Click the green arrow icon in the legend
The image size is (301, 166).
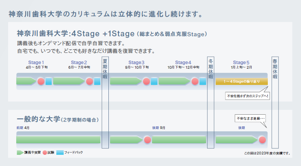pyautogui.click(x=20, y=152)
